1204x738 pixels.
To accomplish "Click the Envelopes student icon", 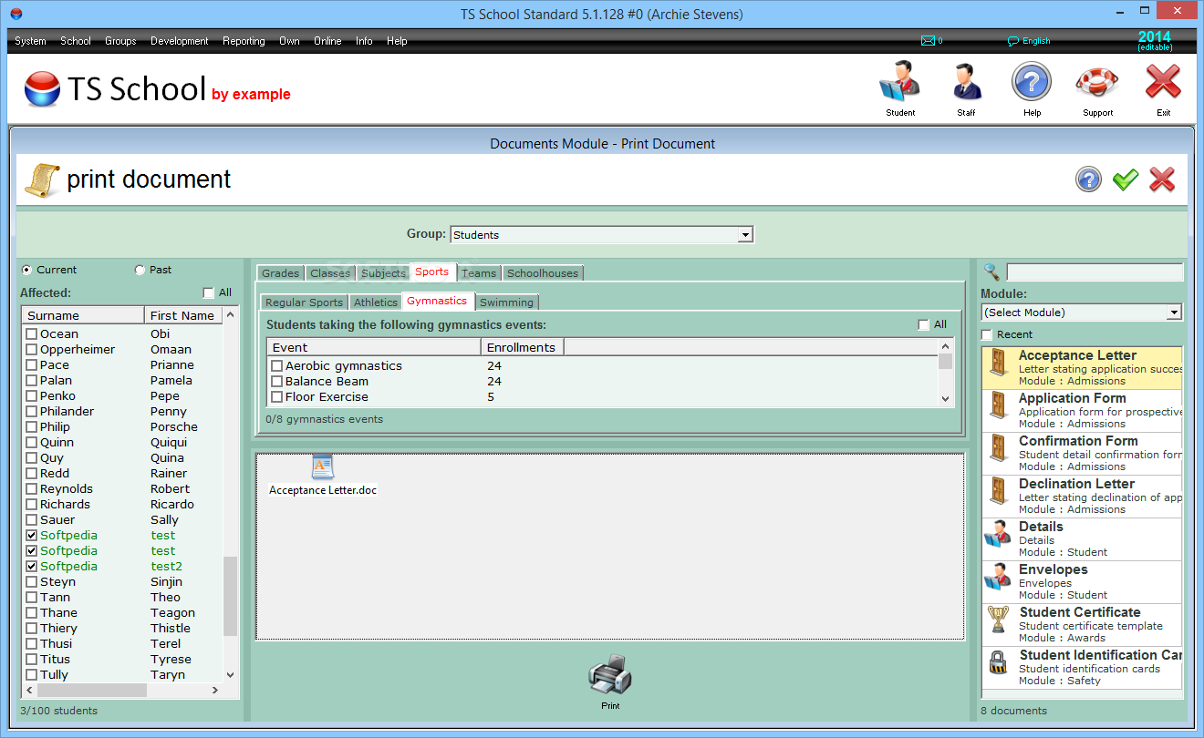I will (x=998, y=577).
